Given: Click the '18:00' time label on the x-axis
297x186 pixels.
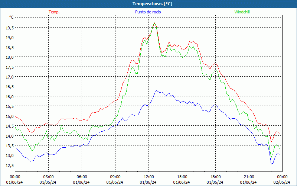Looking at the screenshot, I should click(215, 177).
